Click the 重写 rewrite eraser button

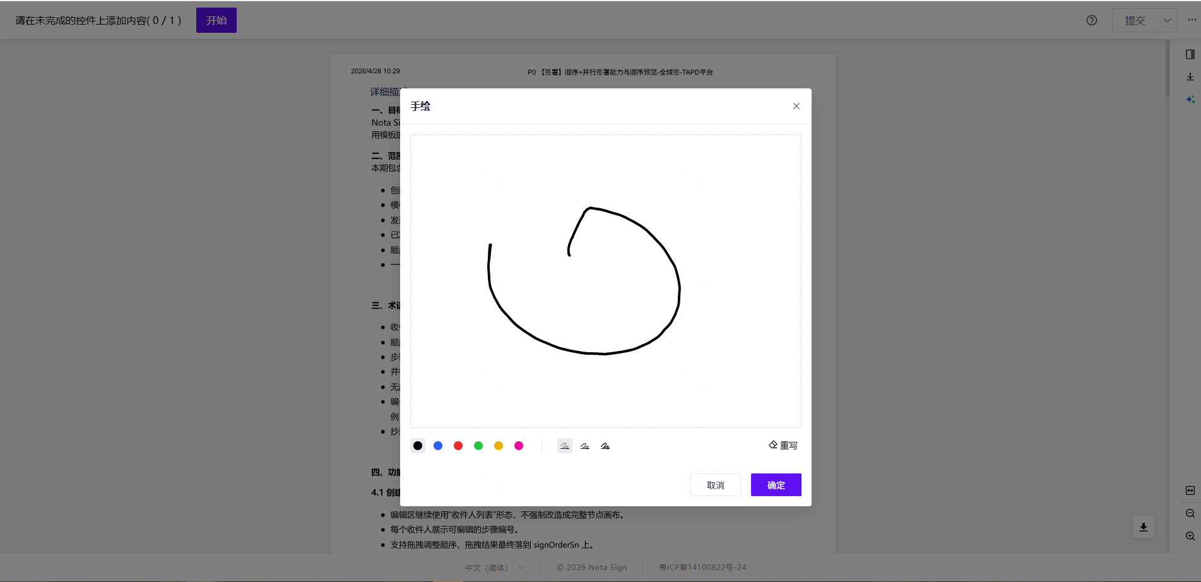[x=783, y=445]
